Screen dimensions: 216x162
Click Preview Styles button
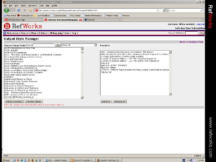tap(34, 101)
